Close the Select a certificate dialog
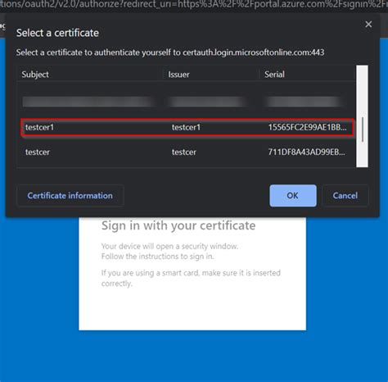Viewport: 388px width, 382px height. point(368,25)
